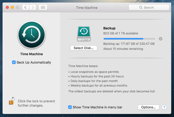Click the Time Machine window title
174x117 pixels.
[87, 8]
